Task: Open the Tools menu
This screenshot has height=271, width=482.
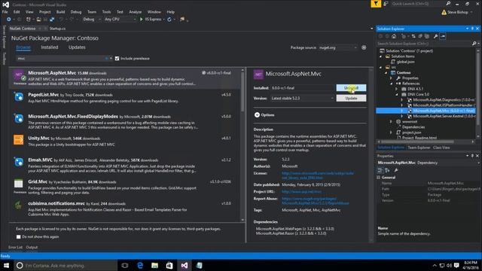Action: click(106, 12)
